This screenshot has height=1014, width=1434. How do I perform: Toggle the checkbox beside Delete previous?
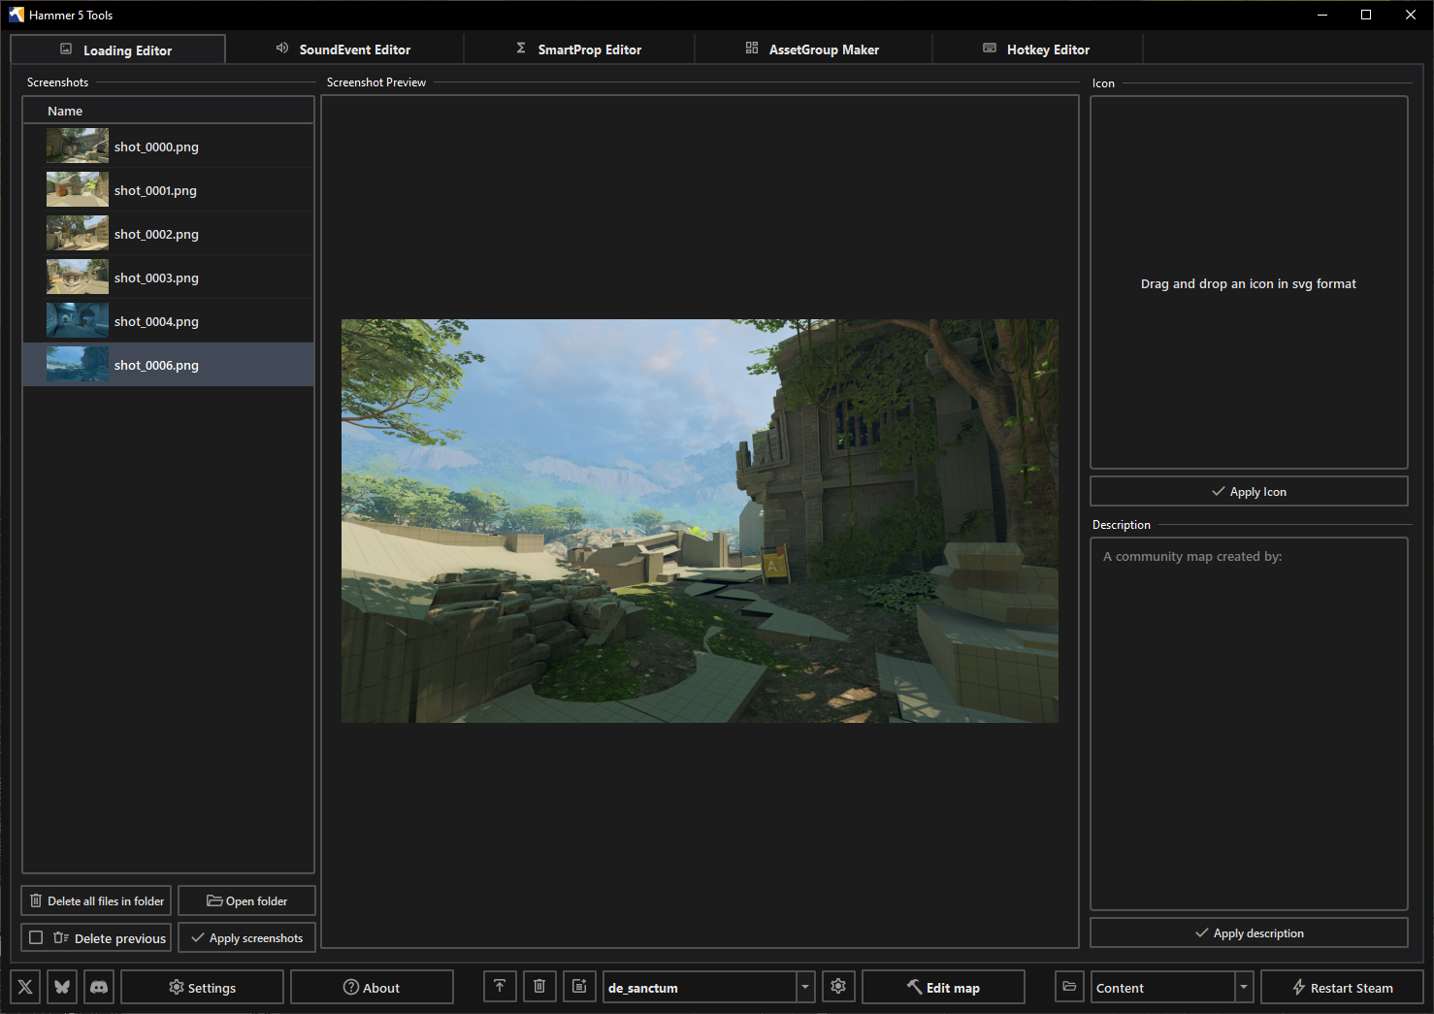(36, 937)
